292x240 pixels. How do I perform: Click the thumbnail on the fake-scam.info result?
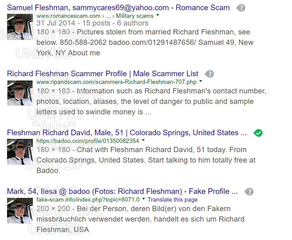click(20, 211)
